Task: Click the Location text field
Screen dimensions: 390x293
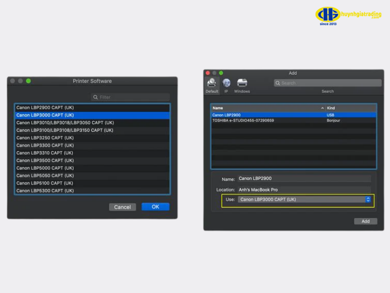Action: point(304,189)
